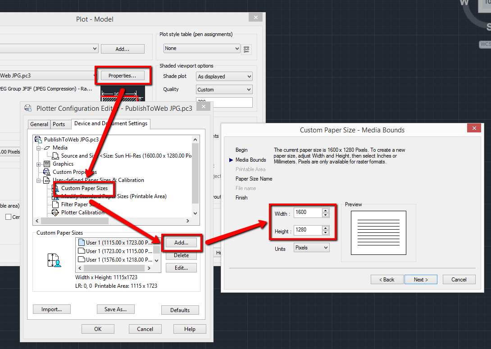
Task: Toggle the Center plot checkbox
Action: click(x=9, y=217)
